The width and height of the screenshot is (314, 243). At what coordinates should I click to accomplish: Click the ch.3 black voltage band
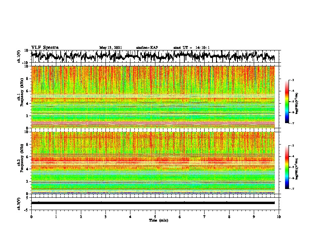(x=153, y=203)
